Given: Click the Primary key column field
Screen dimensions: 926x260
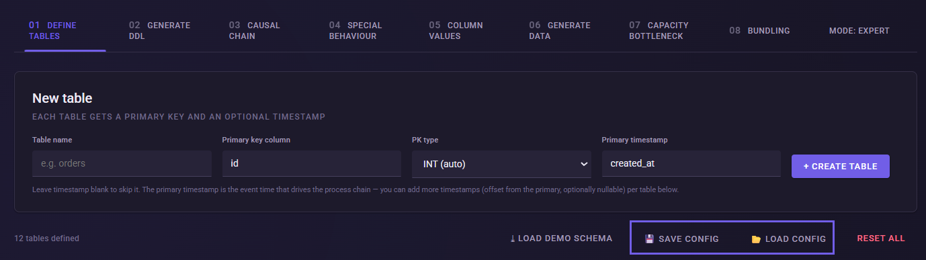Looking at the screenshot, I should coord(312,164).
